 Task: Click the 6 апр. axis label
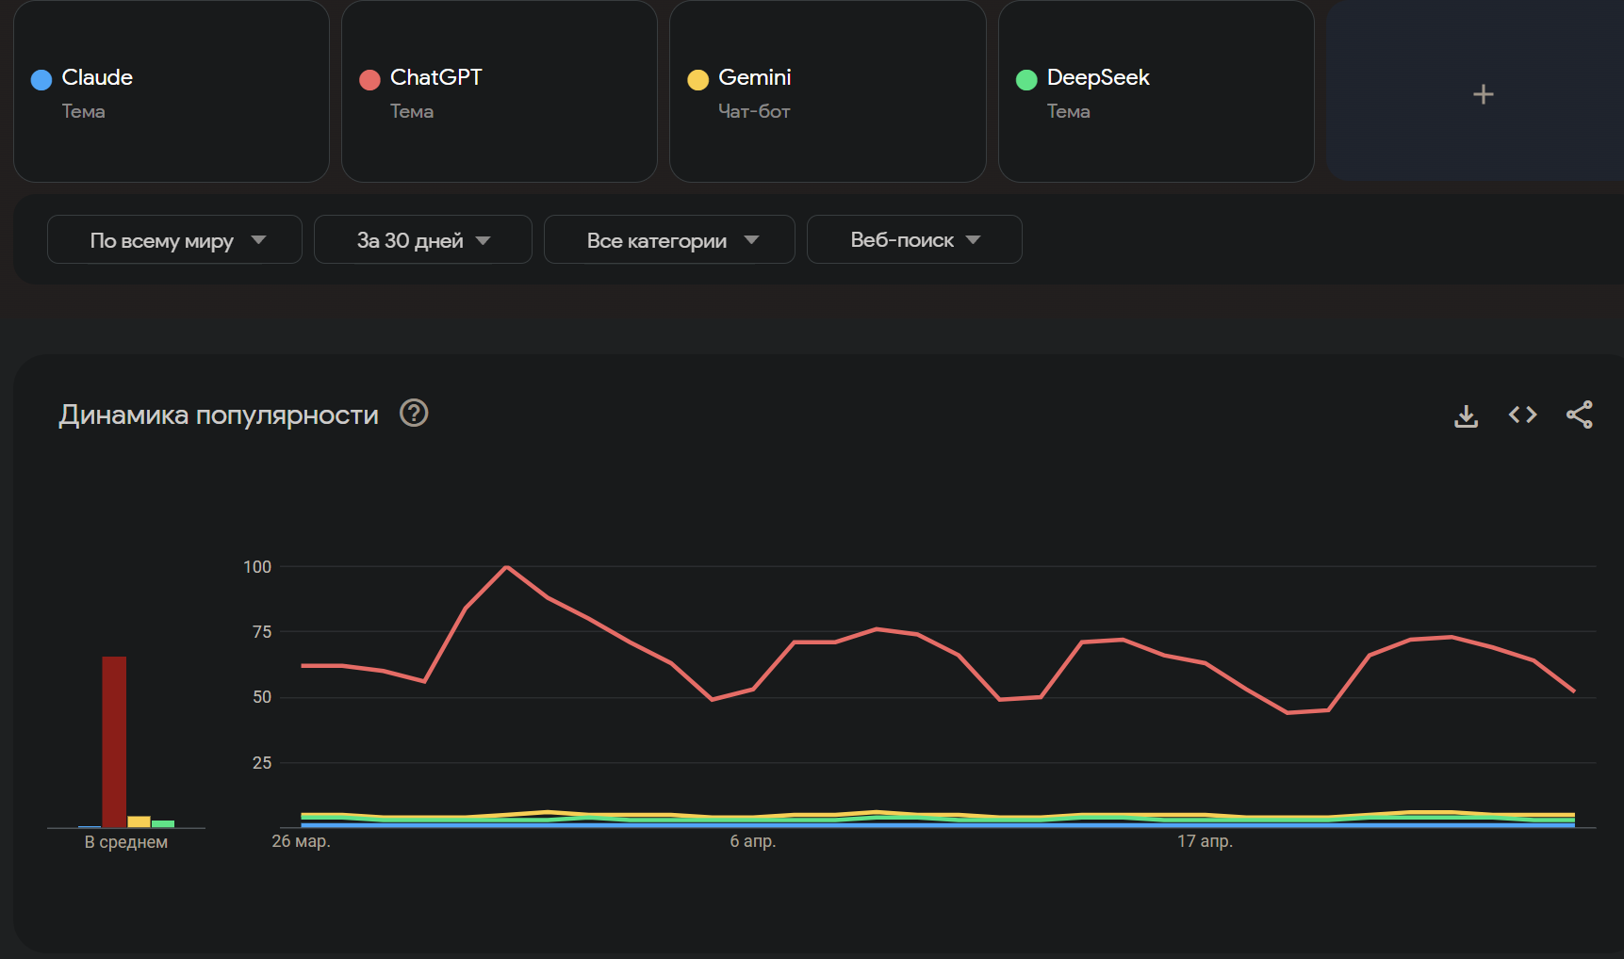(x=753, y=841)
